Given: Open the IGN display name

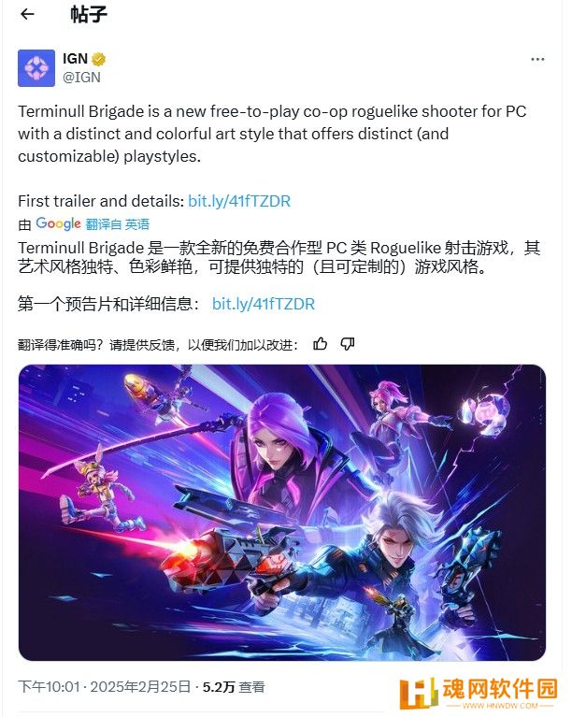Looking at the screenshot, I should (x=75, y=59).
